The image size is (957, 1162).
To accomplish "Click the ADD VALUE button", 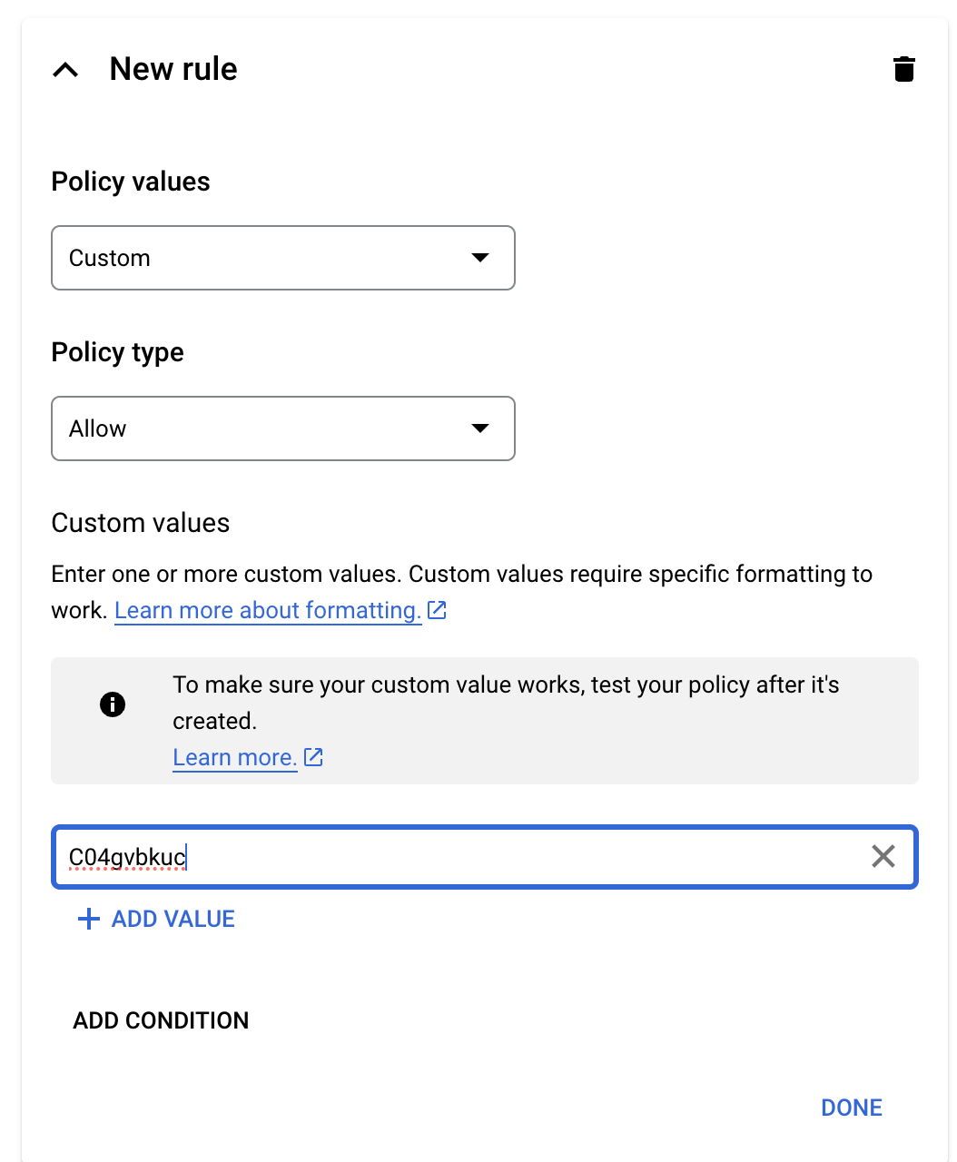I will (156, 919).
